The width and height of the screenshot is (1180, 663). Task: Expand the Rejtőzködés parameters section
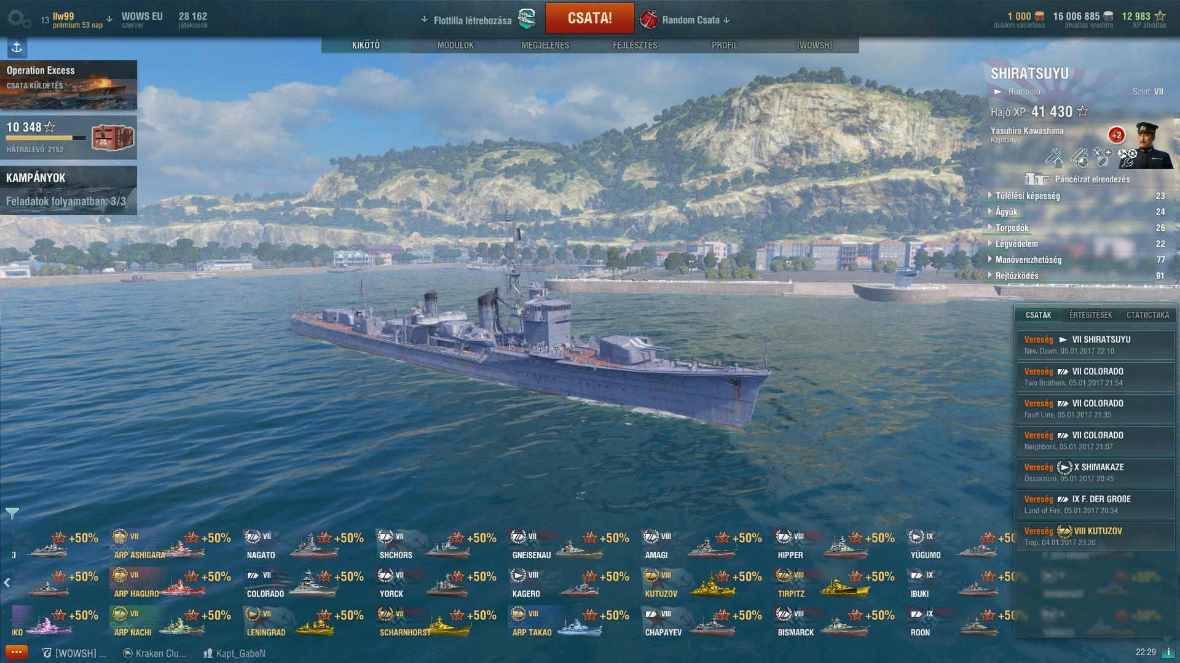point(1076,276)
